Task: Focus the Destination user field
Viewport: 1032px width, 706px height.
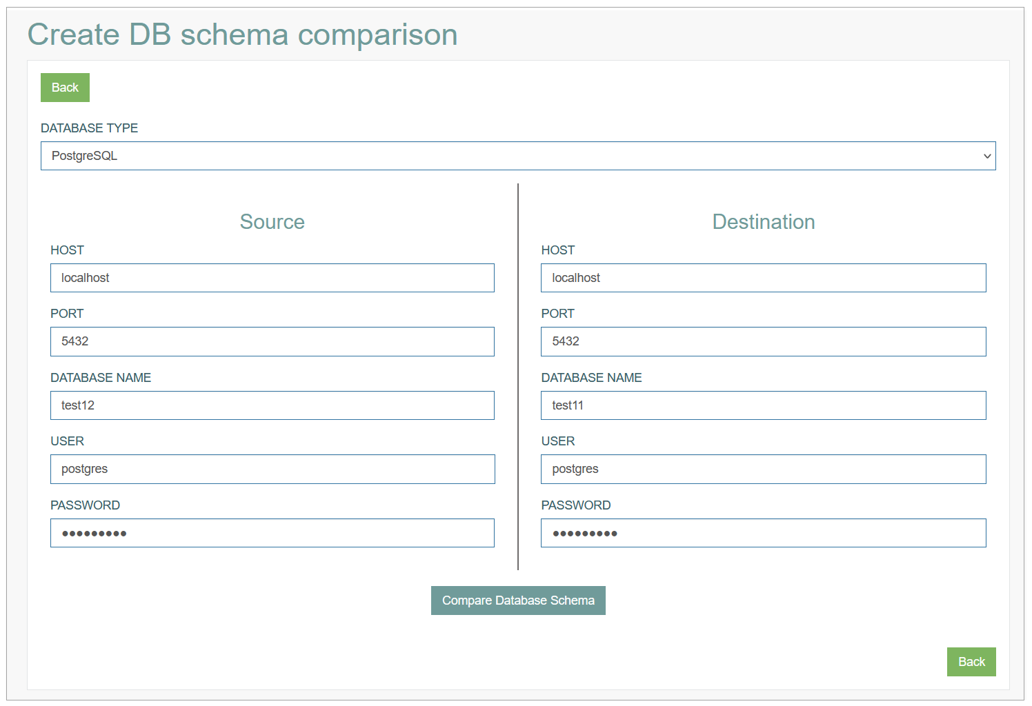Action: pyautogui.click(x=764, y=469)
